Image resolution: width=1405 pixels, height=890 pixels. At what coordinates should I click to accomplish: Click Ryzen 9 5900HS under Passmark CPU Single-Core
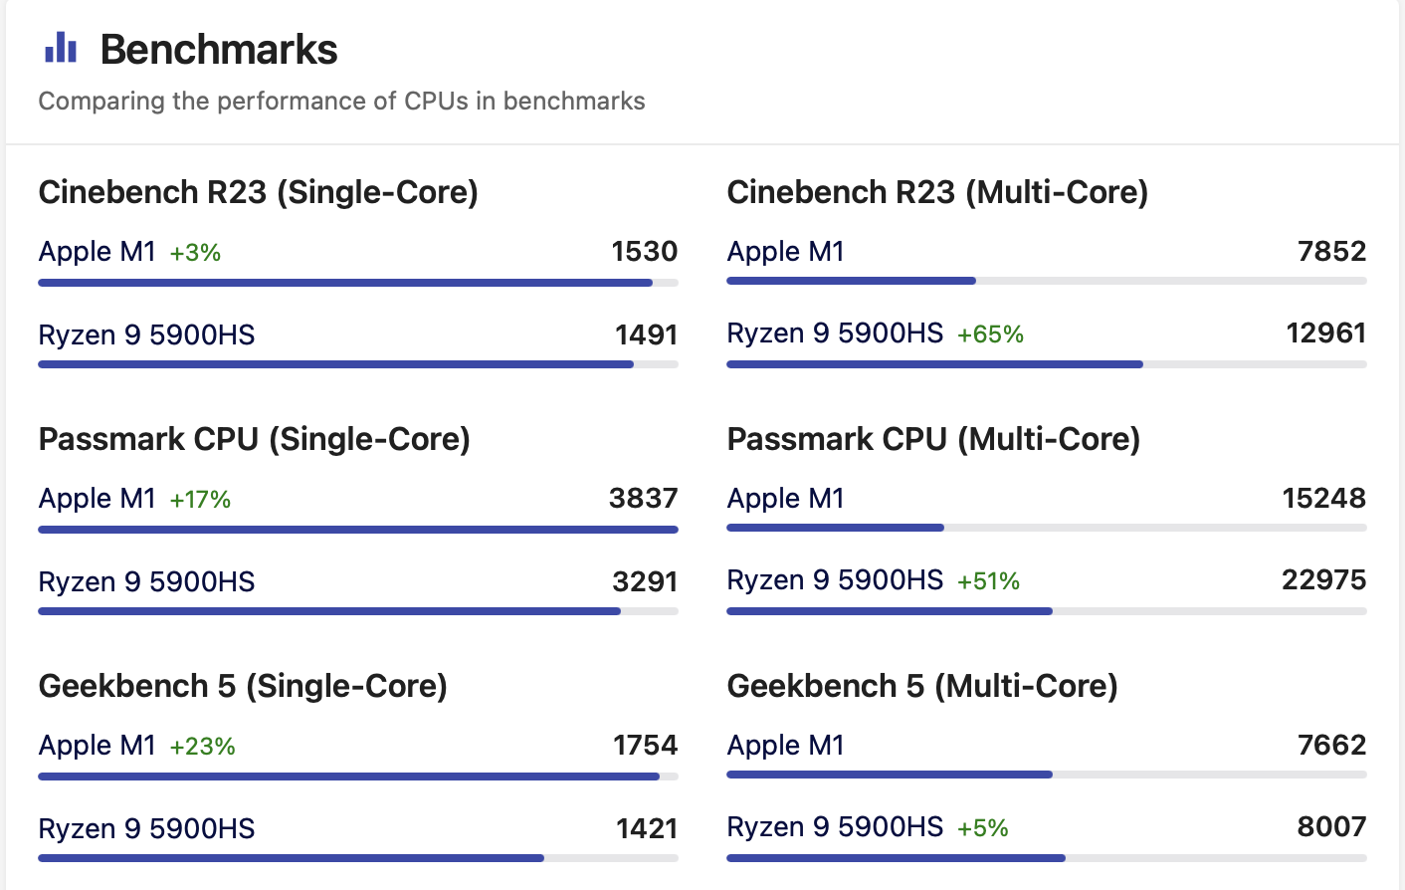click(146, 582)
